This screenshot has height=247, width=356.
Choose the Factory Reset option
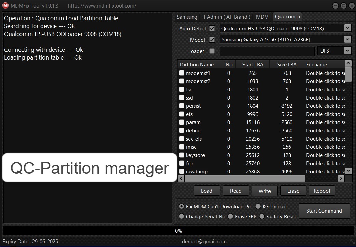click(x=262, y=216)
